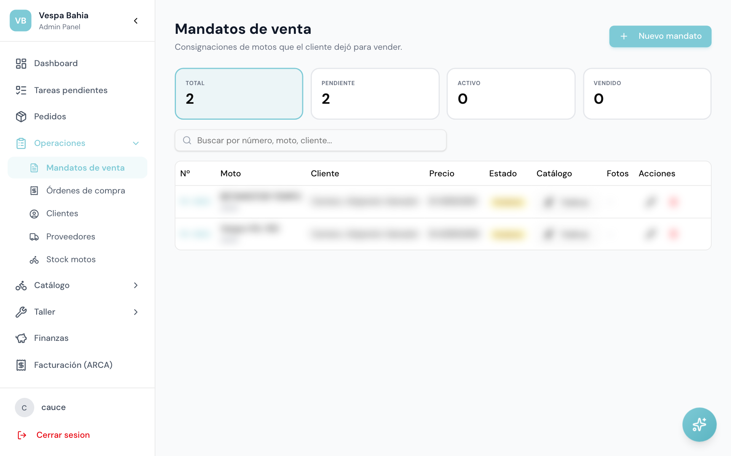Click the Proveedores truck icon
Image resolution: width=731 pixels, height=456 pixels.
[34, 237]
